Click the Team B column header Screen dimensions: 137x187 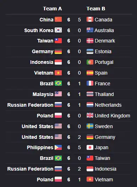pos(96,9)
